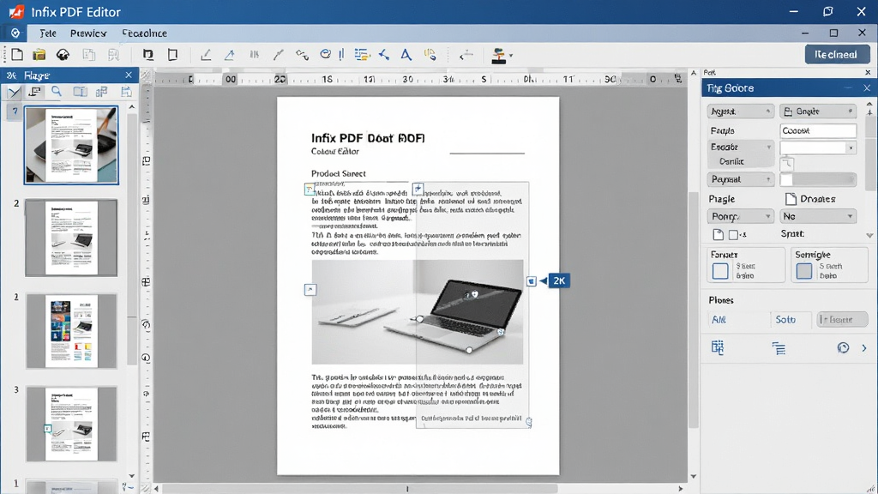Open the 'Enaate' dropdown
The width and height of the screenshot is (878, 494).
[x=740, y=147]
